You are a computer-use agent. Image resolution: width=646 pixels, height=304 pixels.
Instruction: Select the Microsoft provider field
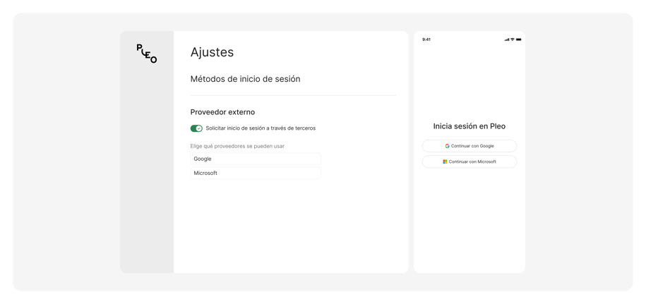click(256, 174)
